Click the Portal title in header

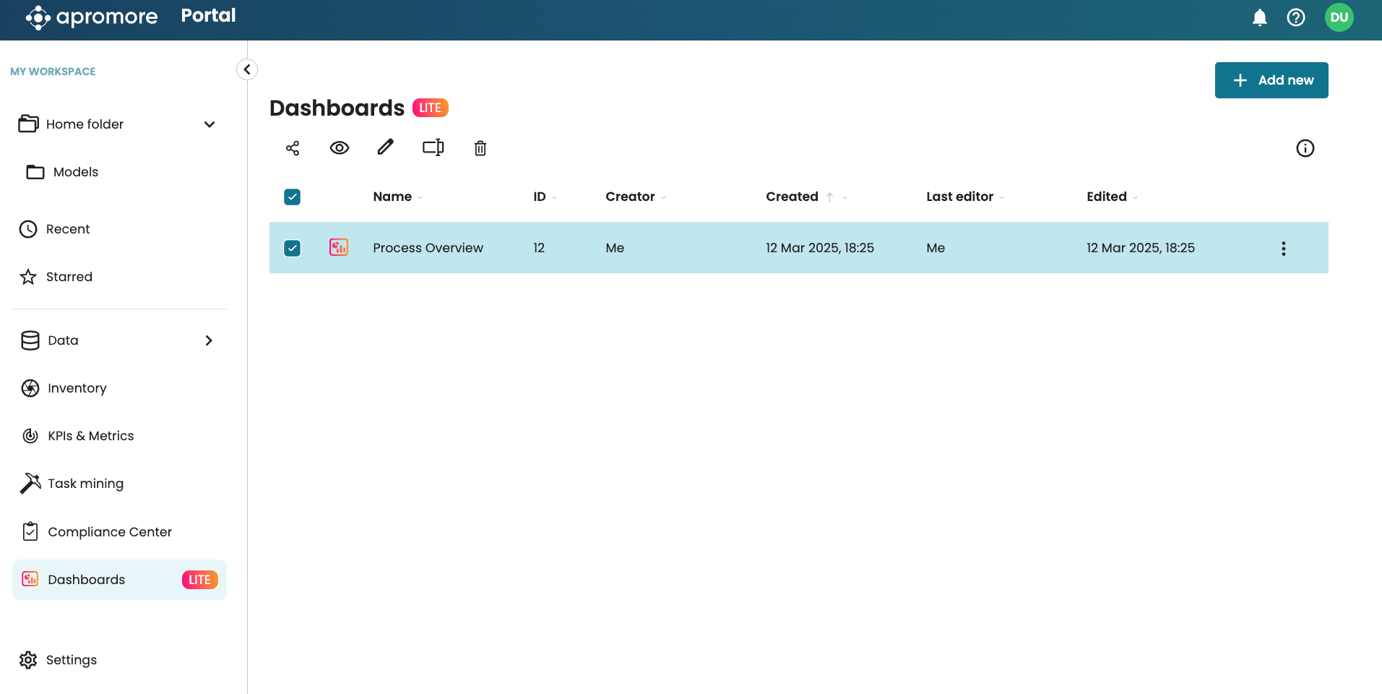click(x=208, y=16)
